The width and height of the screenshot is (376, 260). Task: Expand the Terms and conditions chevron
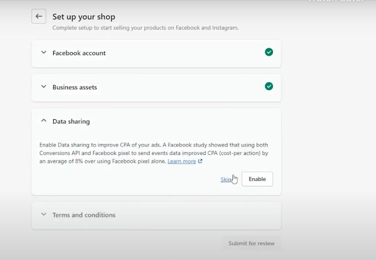pos(44,214)
